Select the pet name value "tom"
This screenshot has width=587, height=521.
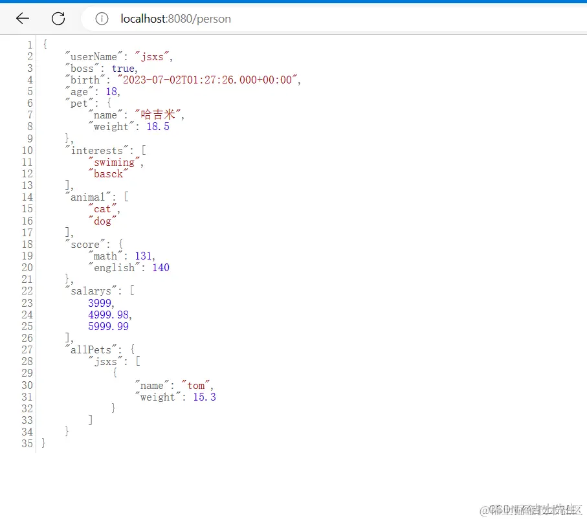pyautogui.click(x=196, y=386)
